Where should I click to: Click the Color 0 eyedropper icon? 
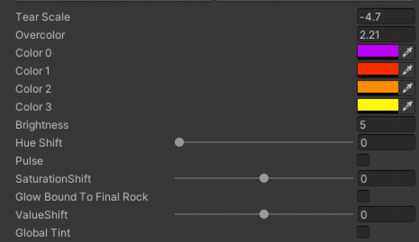pyautogui.click(x=407, y=52)
